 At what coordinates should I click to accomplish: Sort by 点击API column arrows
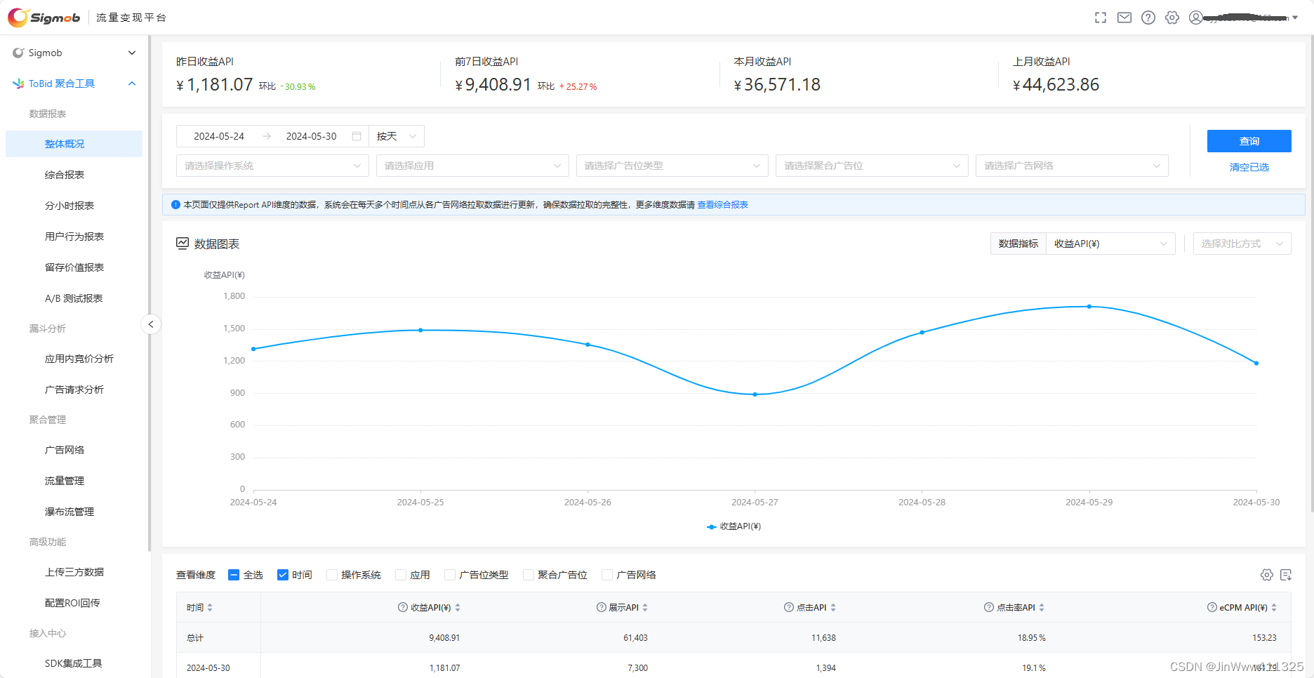click(833, 608)
